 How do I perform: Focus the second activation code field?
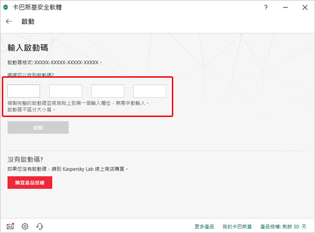66,91
